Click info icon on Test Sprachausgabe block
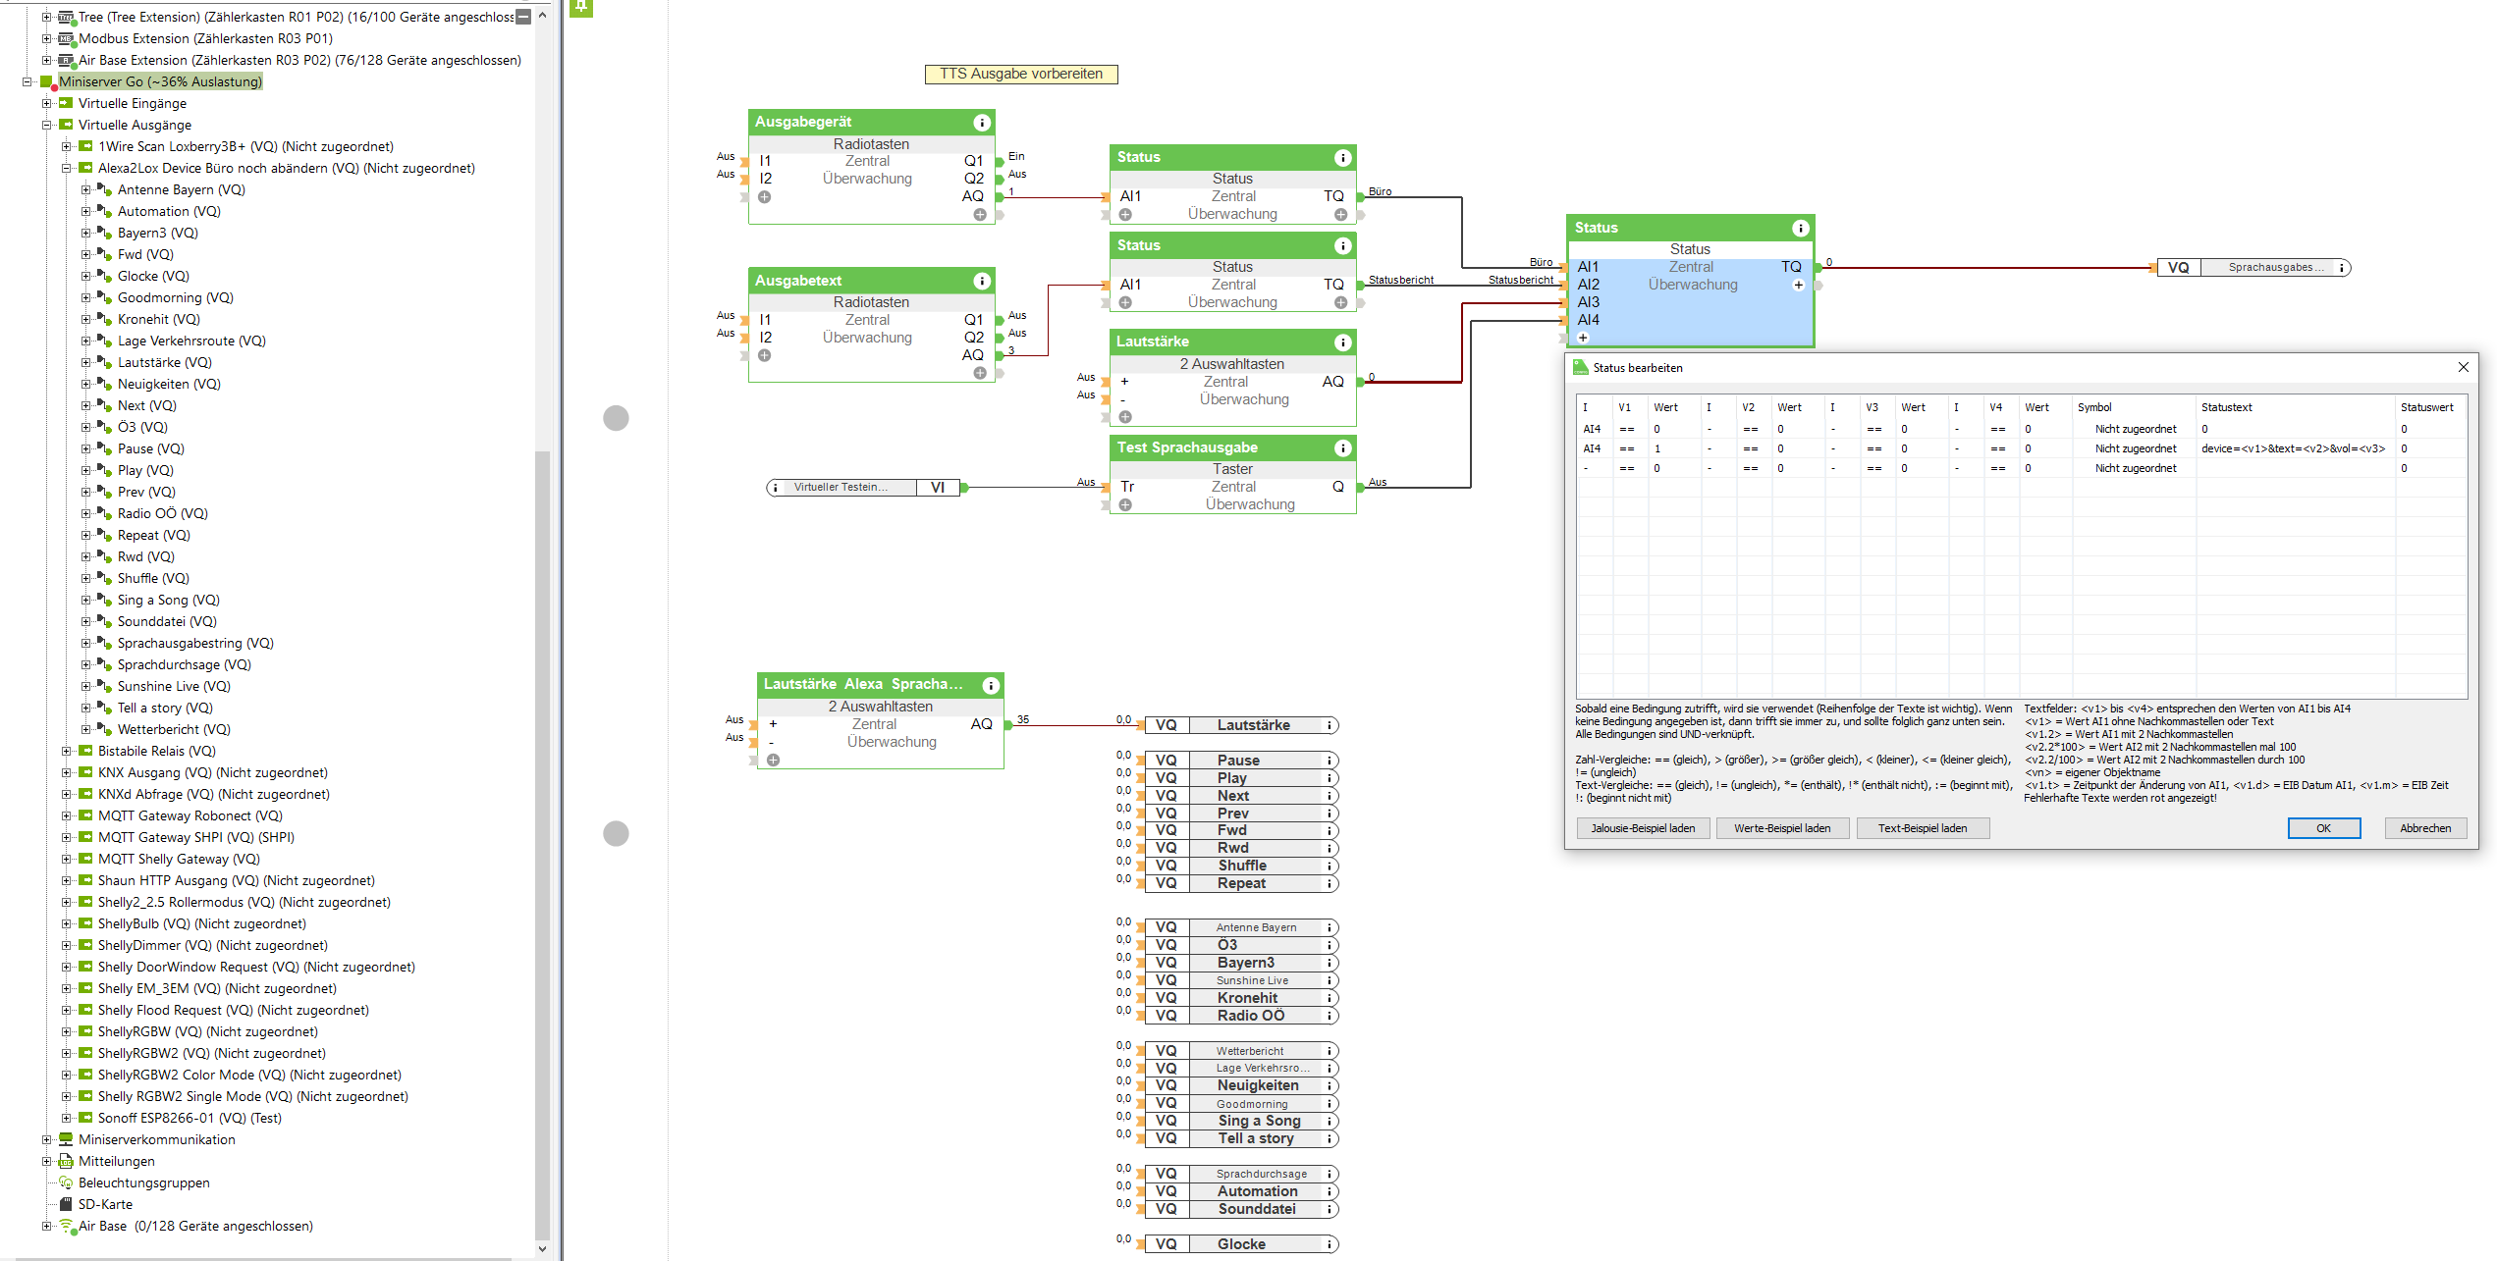Viewport: 2497px width, 1261px height. [x=1342, y=448]
